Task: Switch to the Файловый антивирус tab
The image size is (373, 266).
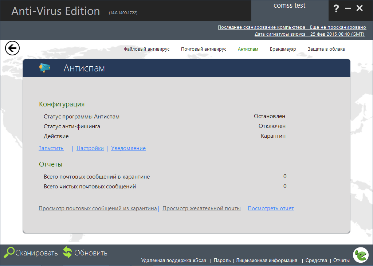Action: (x=147, y=49)
